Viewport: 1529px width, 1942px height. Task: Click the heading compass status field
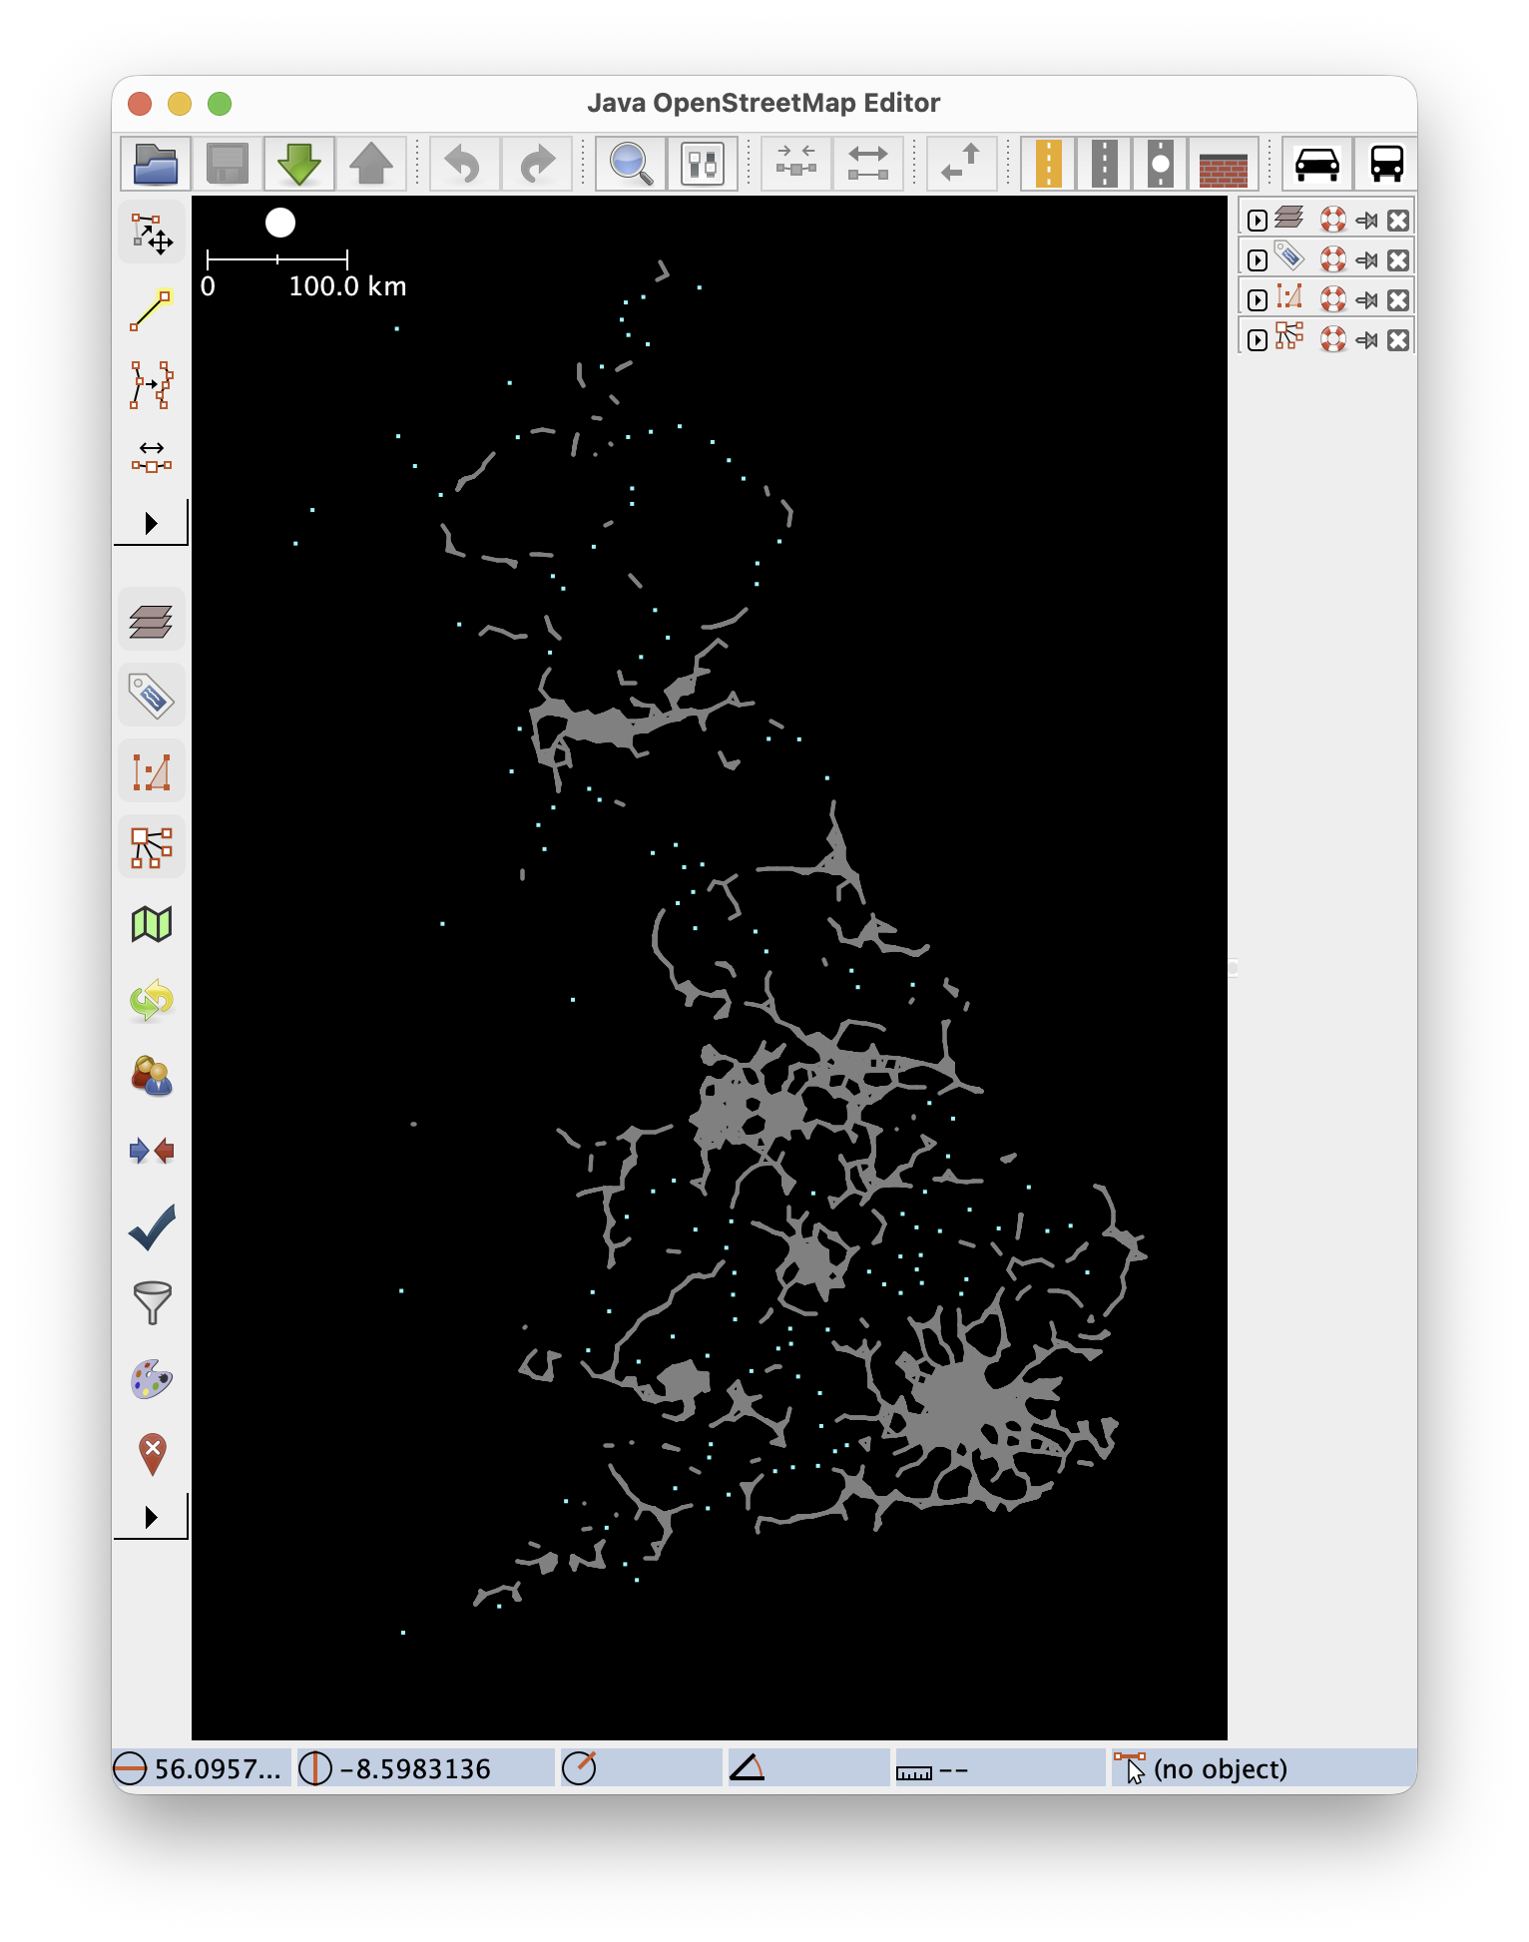(639, 1768)
